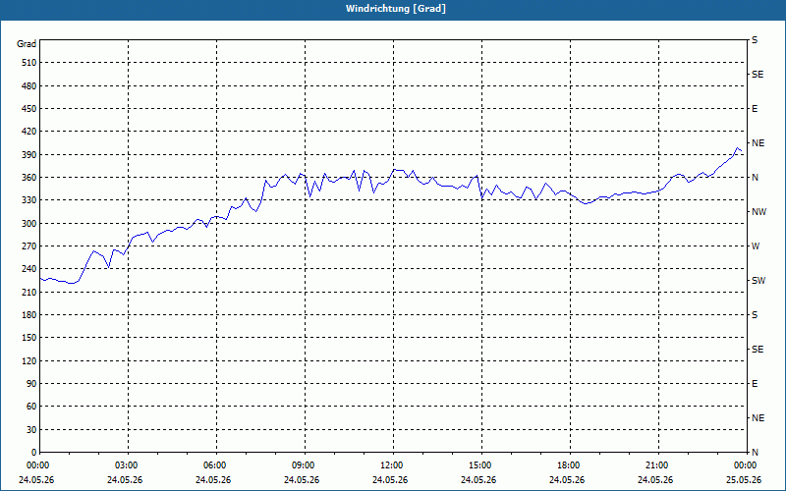Image resolution: width=786 pixels, height=491 pixels.
Task: Click the "SE" compass label level with 120
Action: click(x=758, y=350)
